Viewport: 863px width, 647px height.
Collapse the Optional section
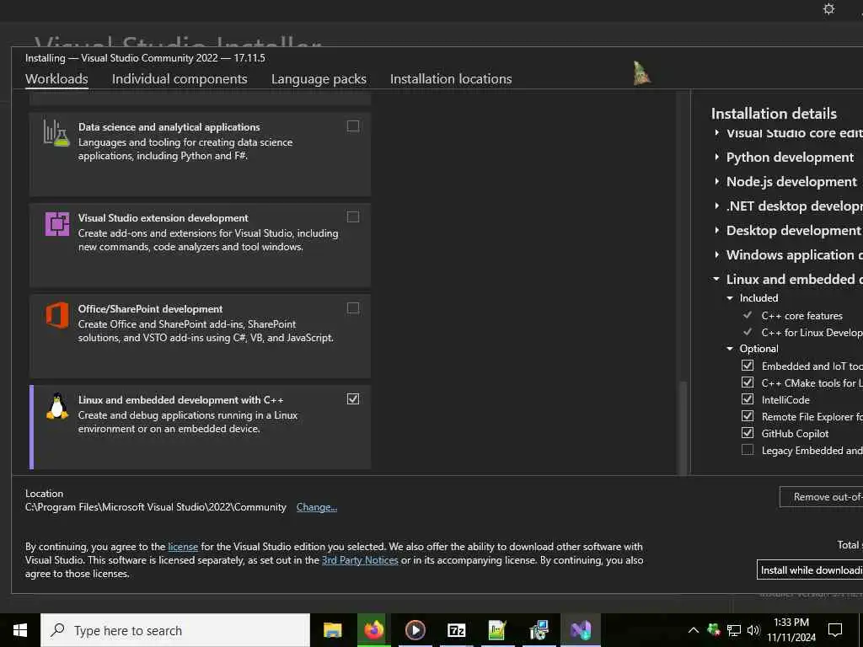coord(730,349)
